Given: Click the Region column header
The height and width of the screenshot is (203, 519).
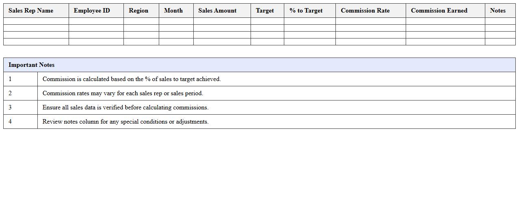Looking at the screenshot, I should 138,11.
